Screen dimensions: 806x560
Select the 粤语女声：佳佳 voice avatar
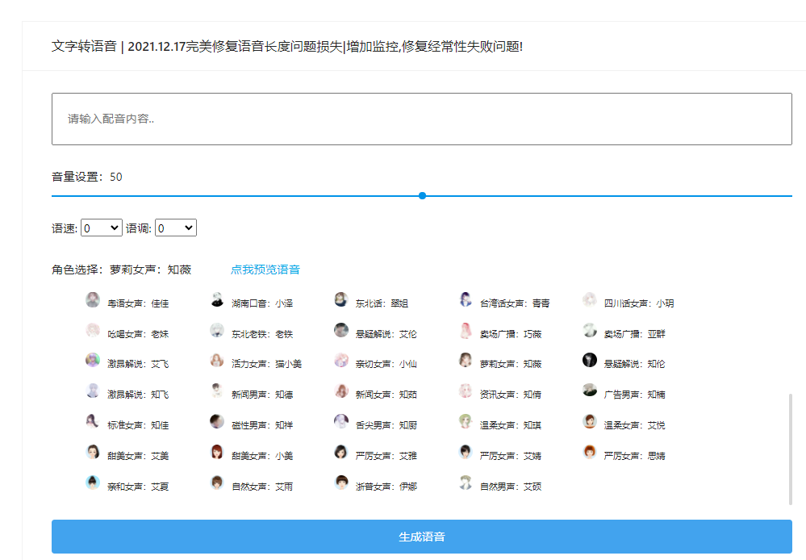93,300
